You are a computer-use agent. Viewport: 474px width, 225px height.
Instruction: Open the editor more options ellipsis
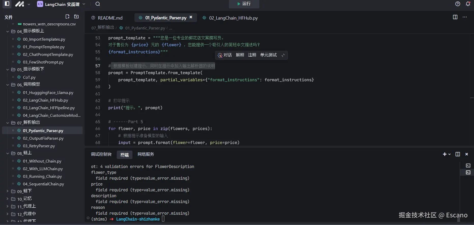coord(465,17)
